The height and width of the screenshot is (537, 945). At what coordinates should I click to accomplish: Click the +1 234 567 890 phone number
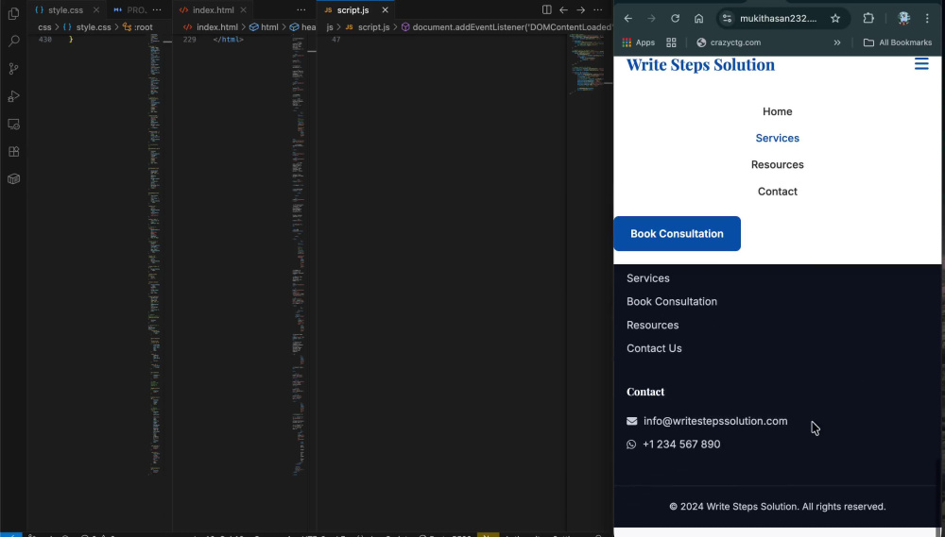(681, 445)
